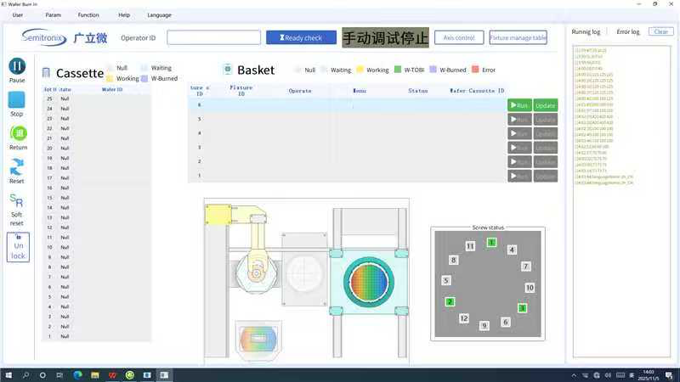Click the Basket header icon
The height and width of the screenshot is (382, 680).
pyautogui.click(x=227, y=70)
